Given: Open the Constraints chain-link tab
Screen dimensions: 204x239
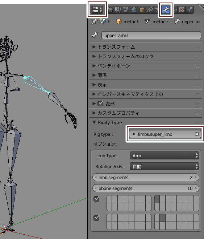Looking at the screenshot, I should point(150,10).
